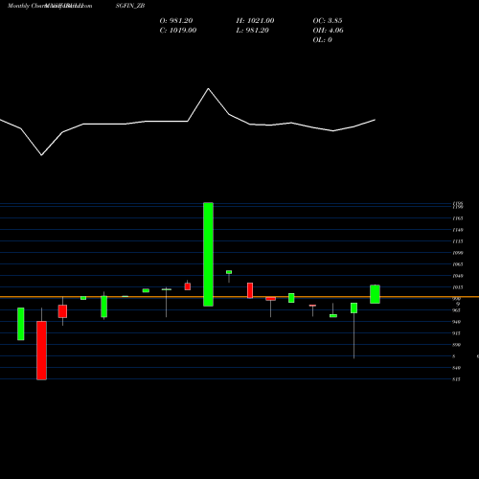Select the tallest green candlestick
Image resolution: width=479 pixels, height=479 pixels.
(x=208, y=254)
